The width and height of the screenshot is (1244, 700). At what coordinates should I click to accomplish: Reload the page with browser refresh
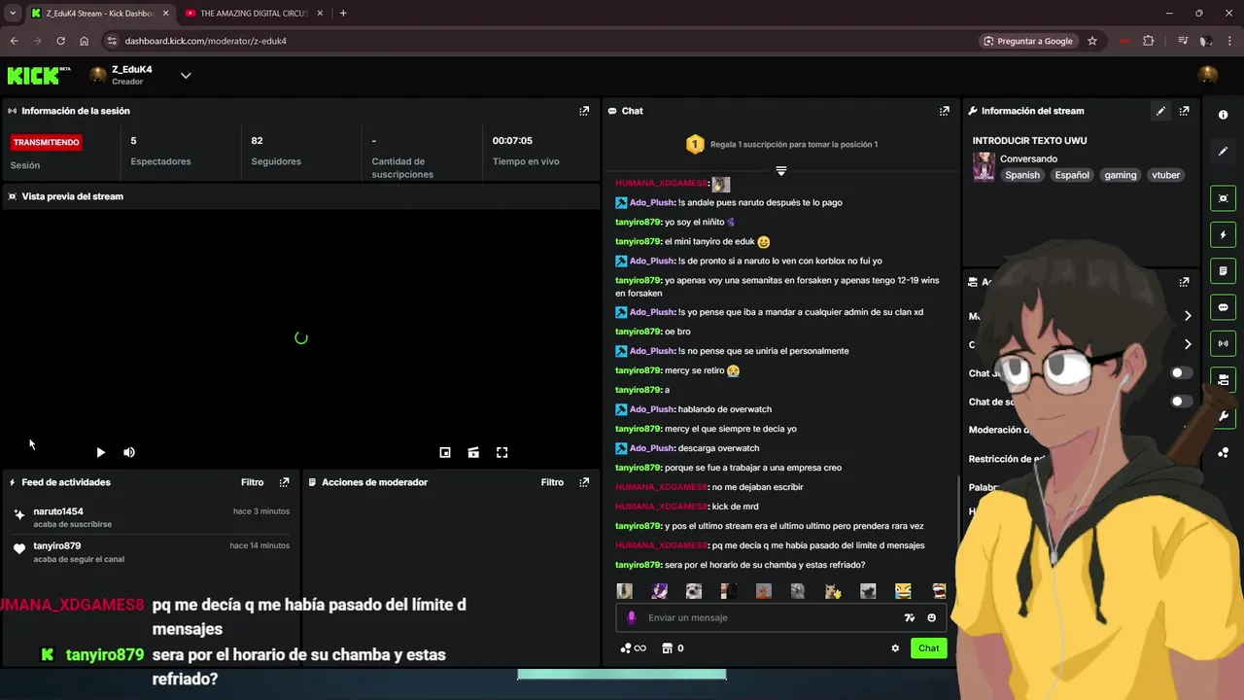pyautogui.click(x=60, y=41)
